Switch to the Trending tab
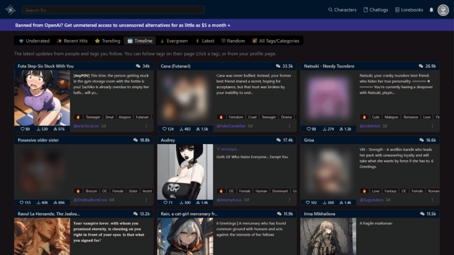Image resolution: width=454 pixels, height=255 pixels. [x=107, y=41]
